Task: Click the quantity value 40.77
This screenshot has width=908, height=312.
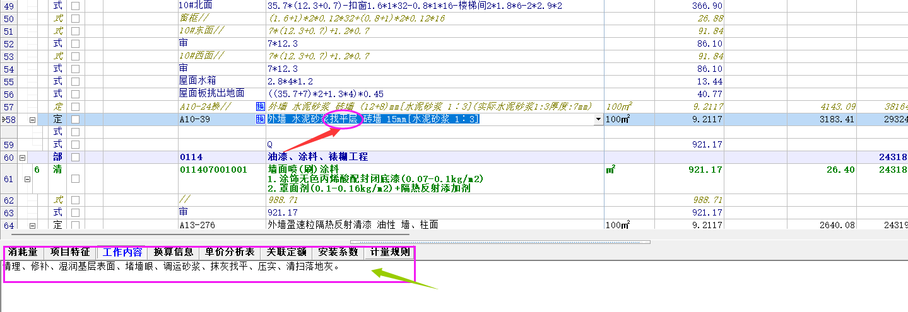Action: (x=711, y=94)
